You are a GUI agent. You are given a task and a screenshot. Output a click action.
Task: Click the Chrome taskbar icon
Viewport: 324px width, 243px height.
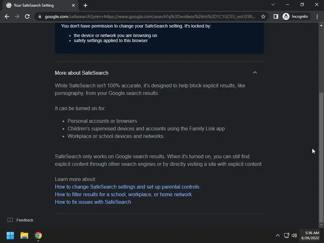pos(38,235)
